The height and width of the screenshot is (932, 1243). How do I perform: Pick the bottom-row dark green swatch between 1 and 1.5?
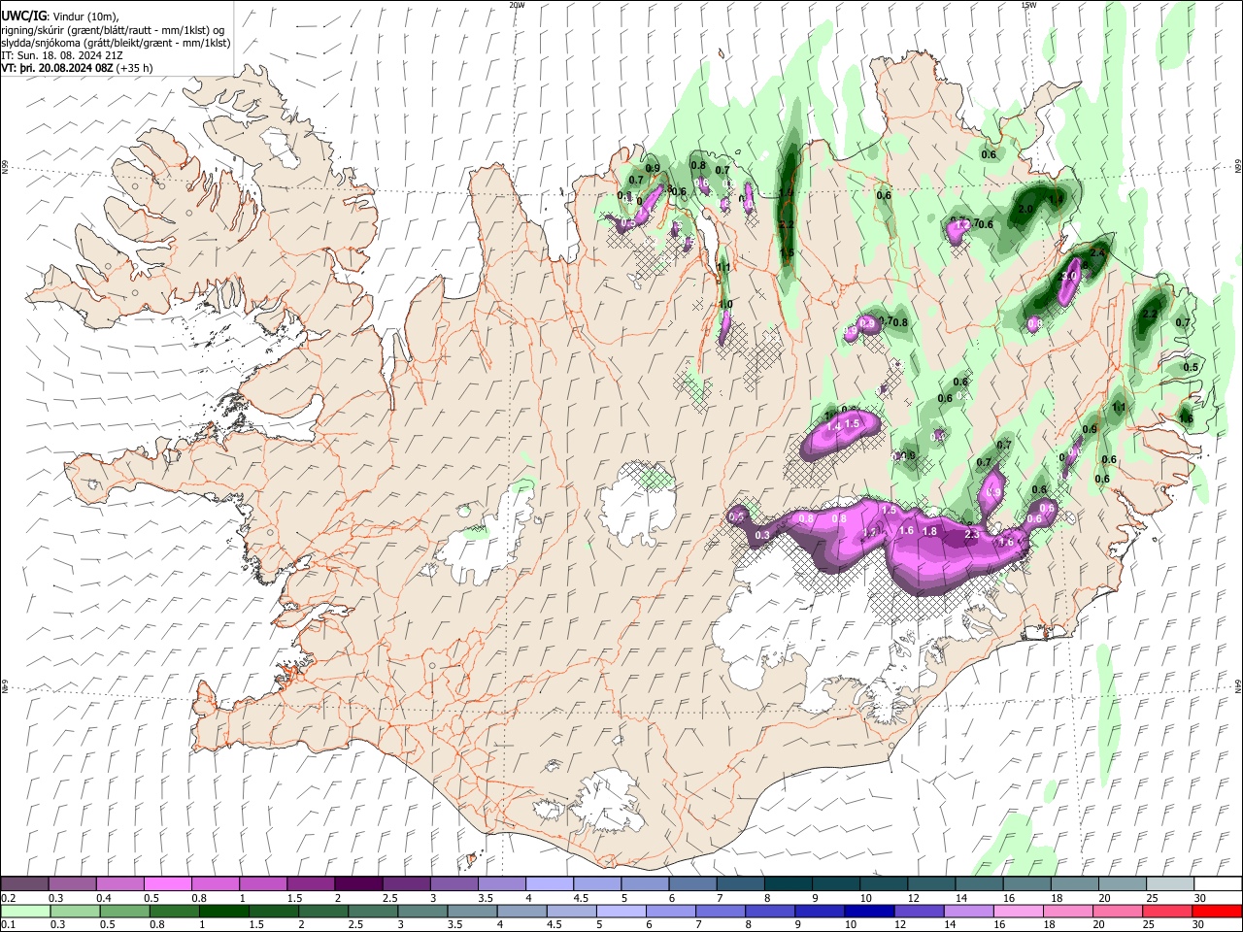(223, 912)
